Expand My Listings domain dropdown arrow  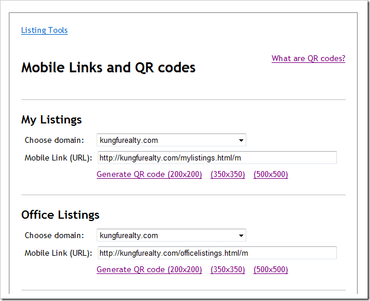[241, 141]
